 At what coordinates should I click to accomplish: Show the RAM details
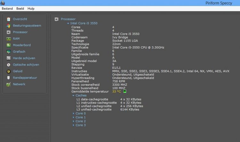point(16,39)
